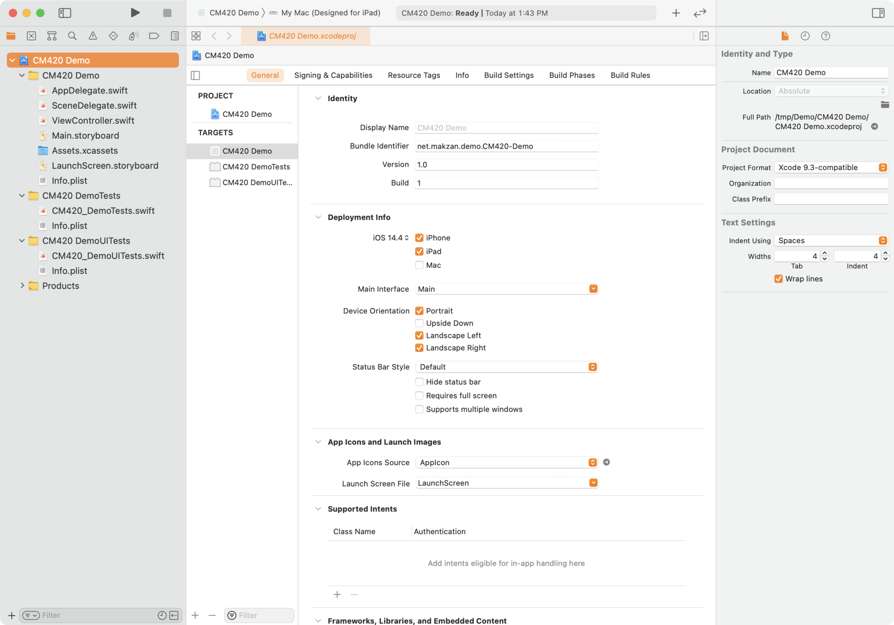Screen dimensions: 894x625
Task: Open the Source Control navigator icon
Action: (31, 36)
